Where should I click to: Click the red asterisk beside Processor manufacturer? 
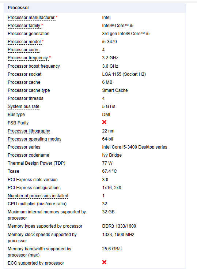point(57,17)
